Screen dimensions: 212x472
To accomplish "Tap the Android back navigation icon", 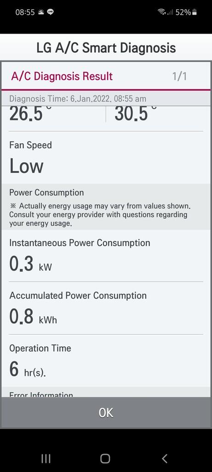I will tap(165, 459).
